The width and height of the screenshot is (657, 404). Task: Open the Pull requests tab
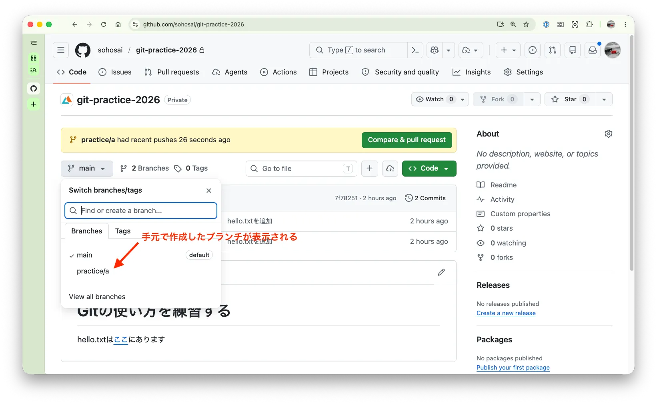(172, 72)
